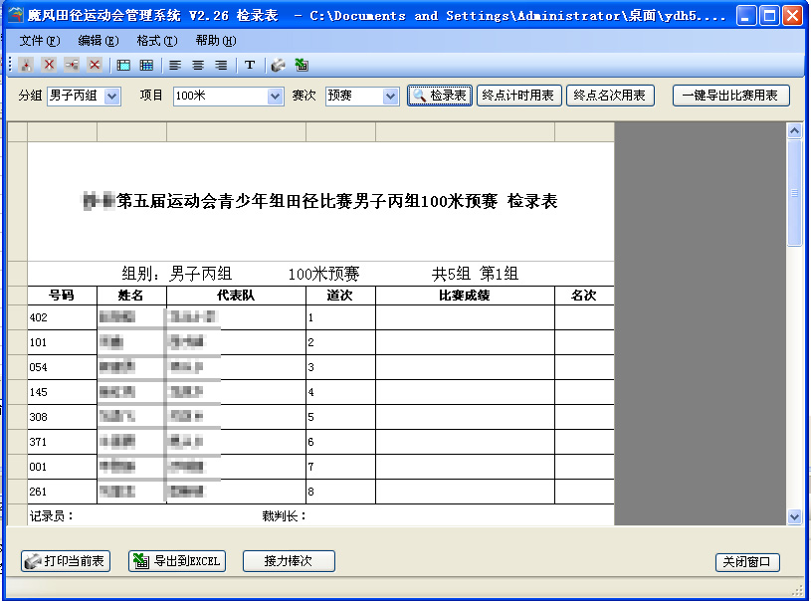Align text left
This screenshot has width=811, height=601.
coord(175,65)
